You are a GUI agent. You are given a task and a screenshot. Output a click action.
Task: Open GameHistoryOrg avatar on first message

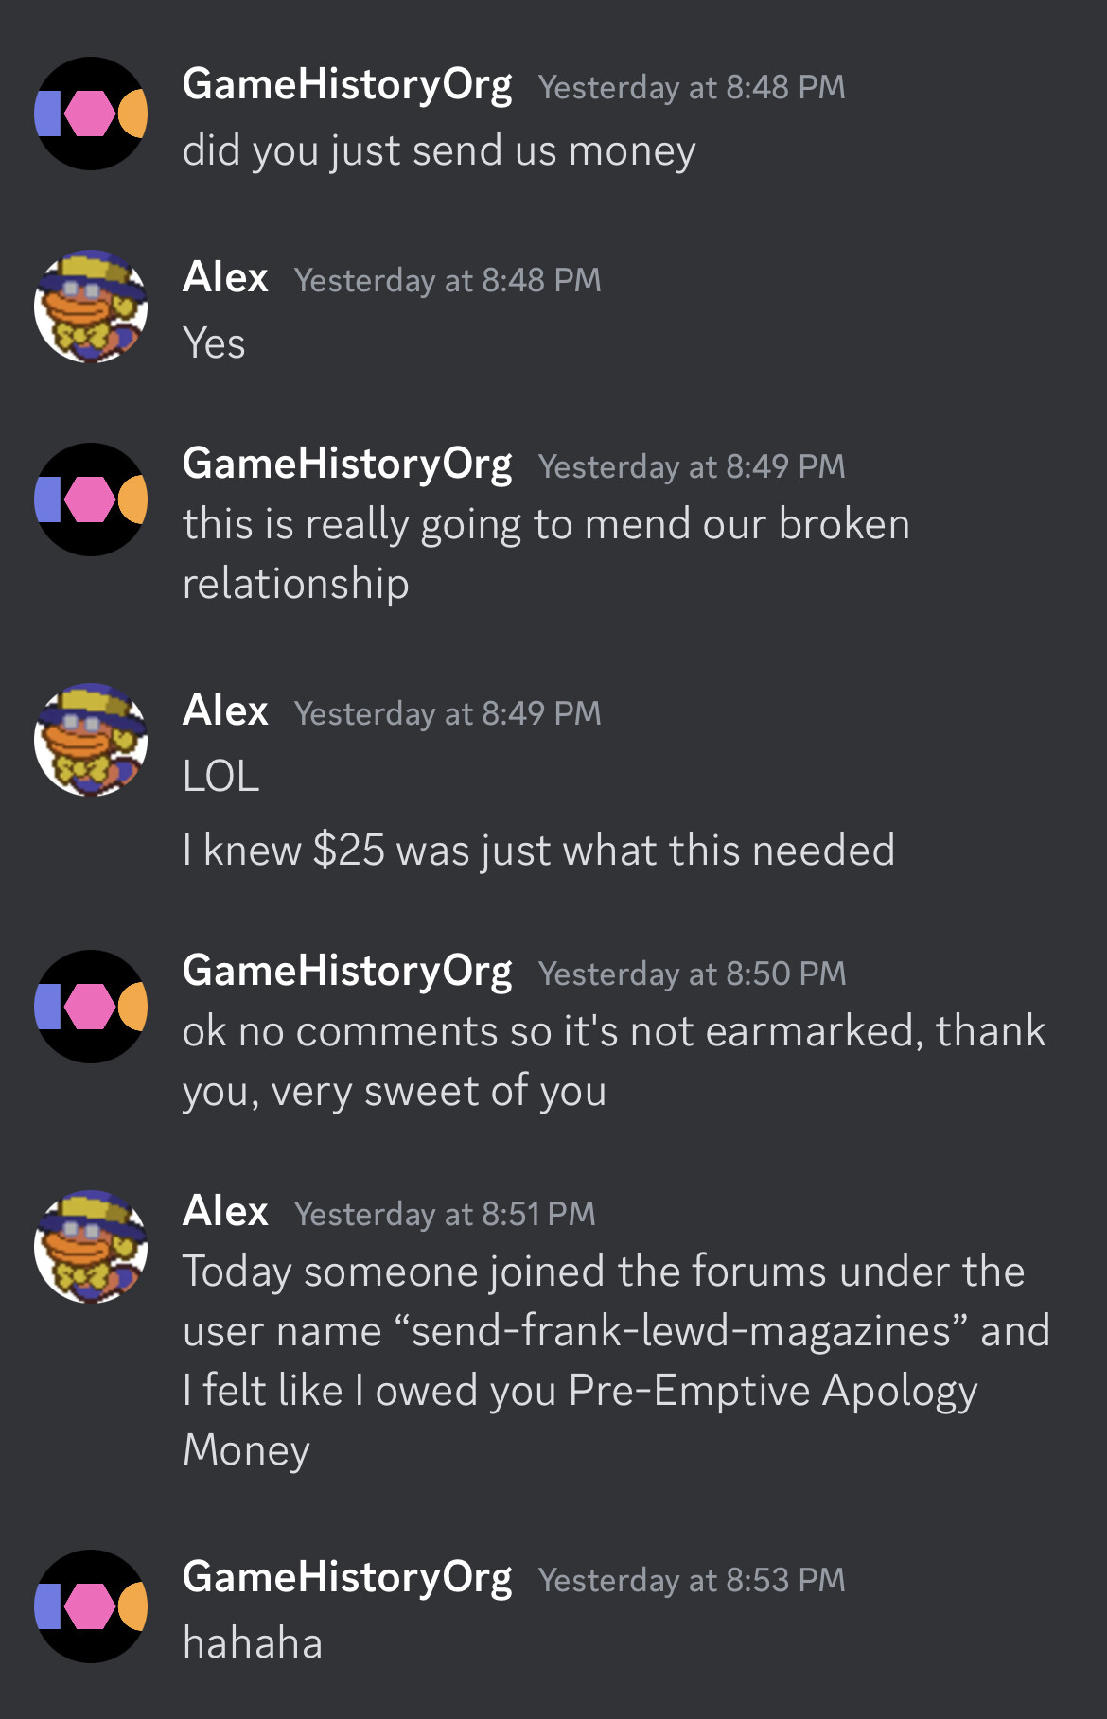pos(91,114)
